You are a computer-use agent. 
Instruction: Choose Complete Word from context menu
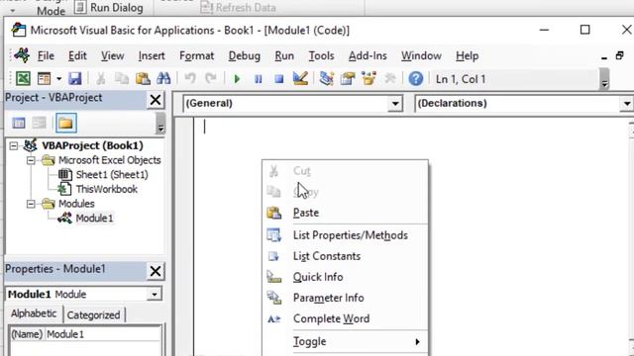tap(346, 318)
